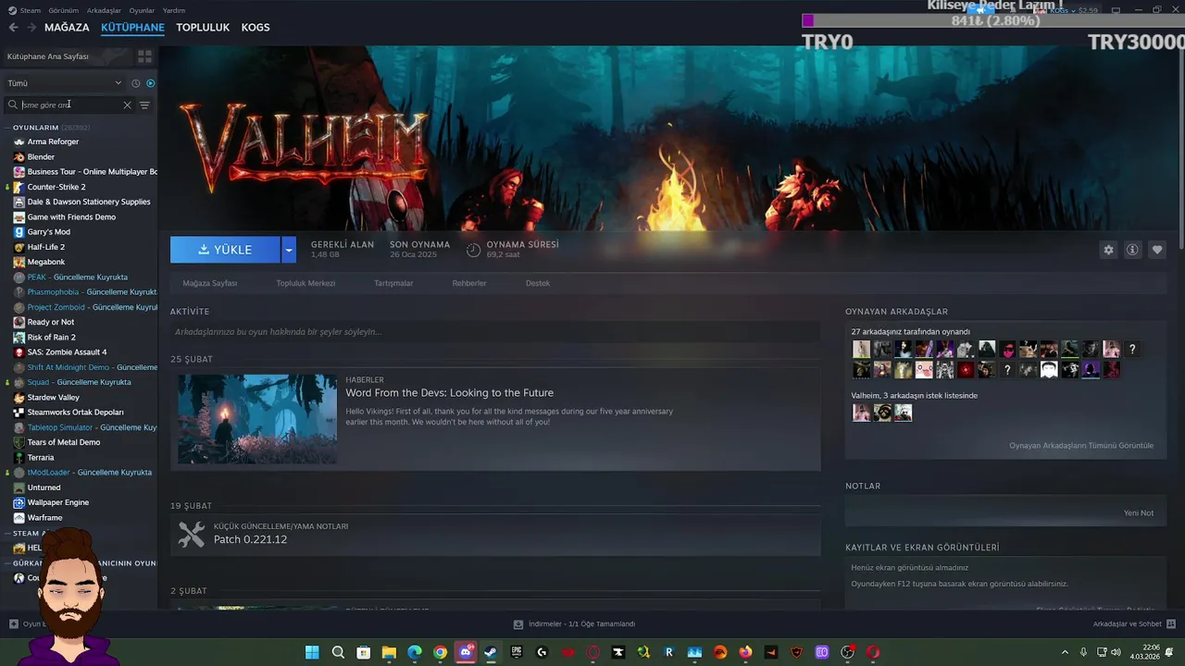The height and width of the screenshot is (666, 1185).
Task: Open Valheim settings gear icon
Action: click(1108, 250)
